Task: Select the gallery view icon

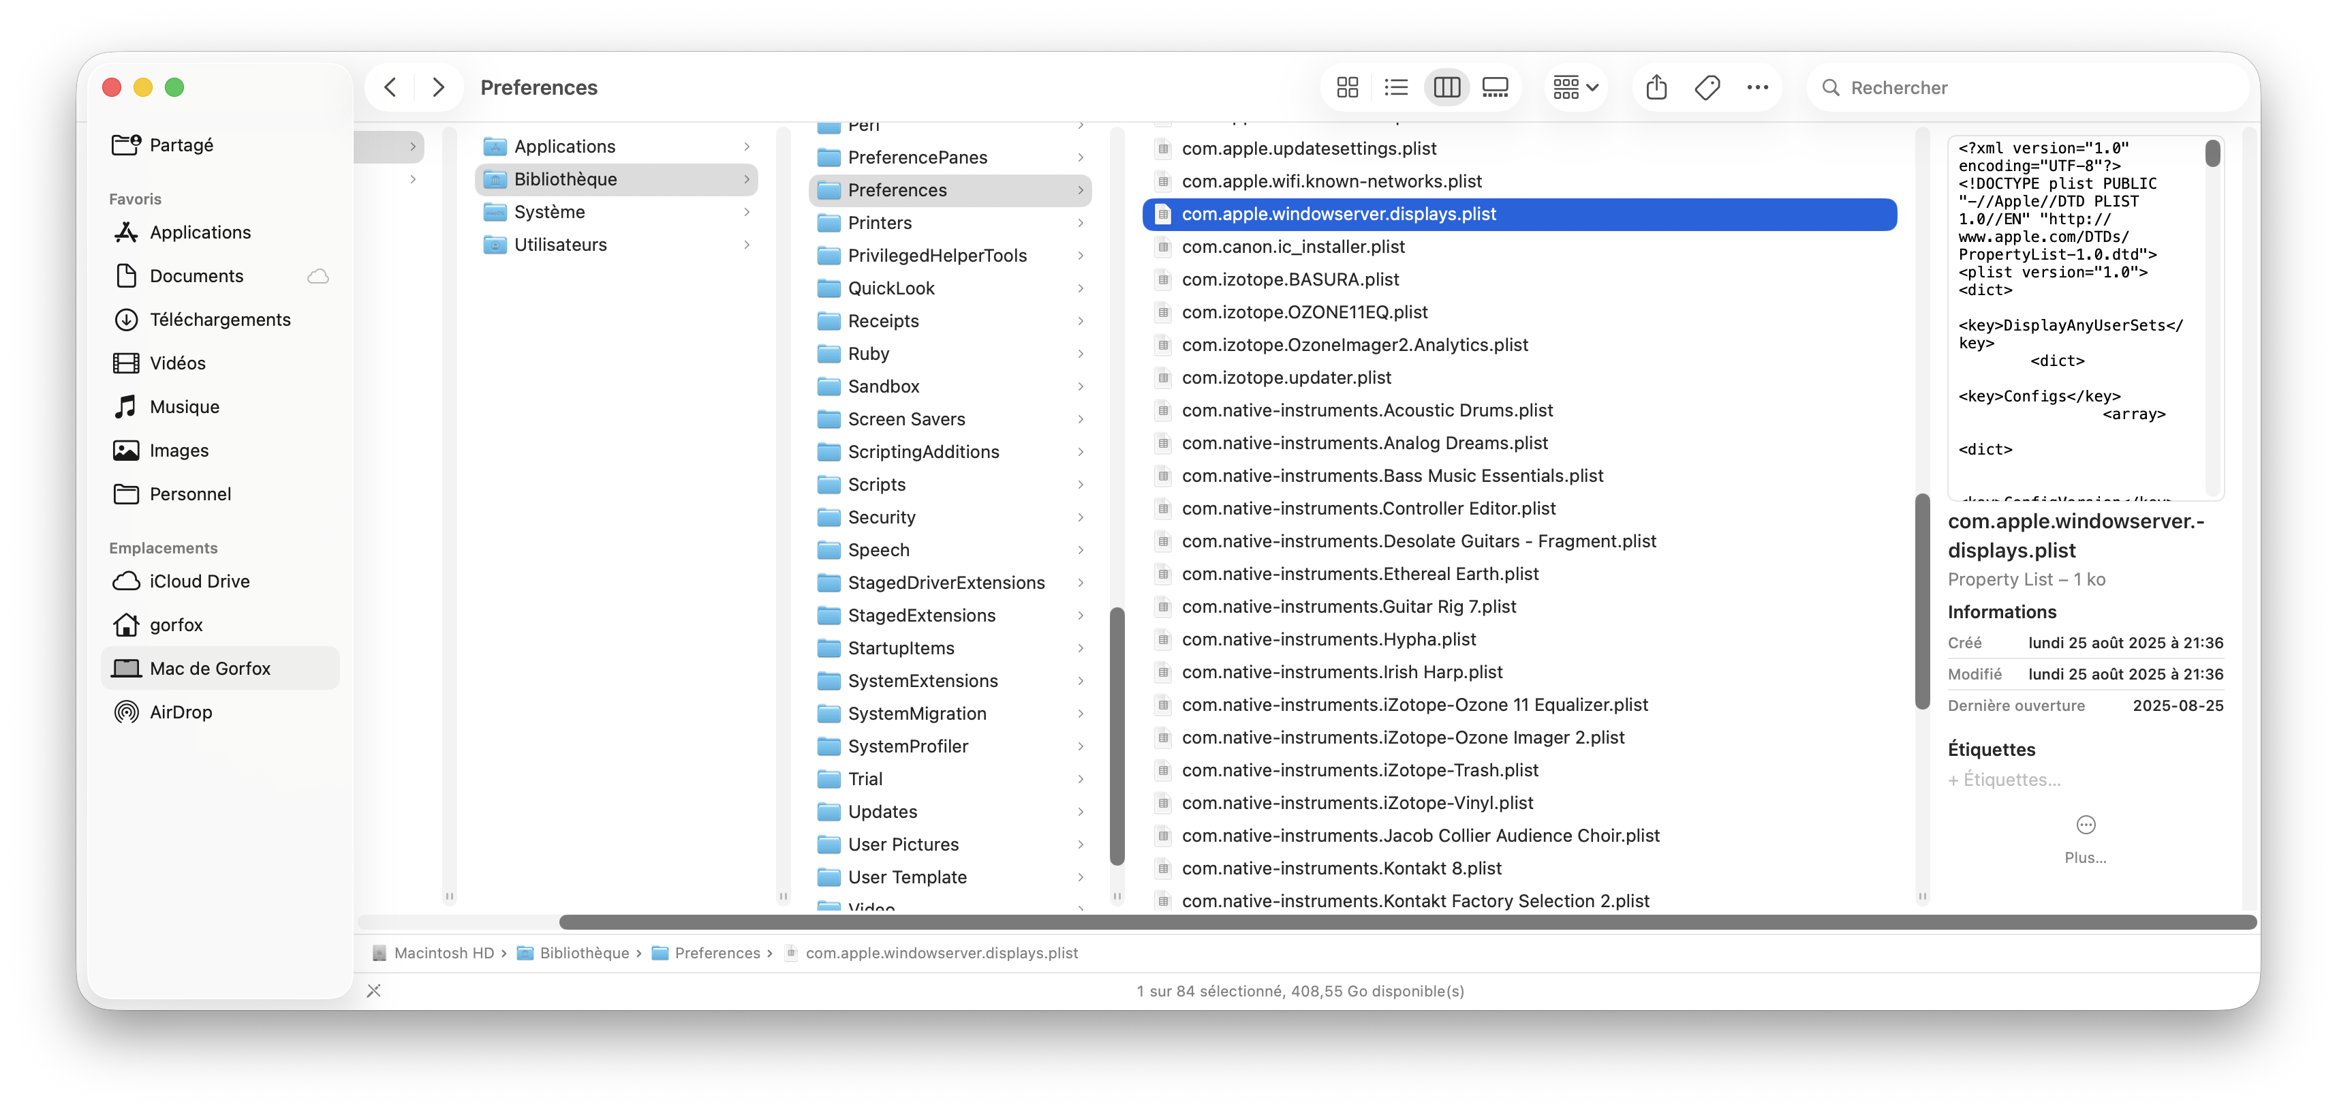Action: (x=1494, y=87)
